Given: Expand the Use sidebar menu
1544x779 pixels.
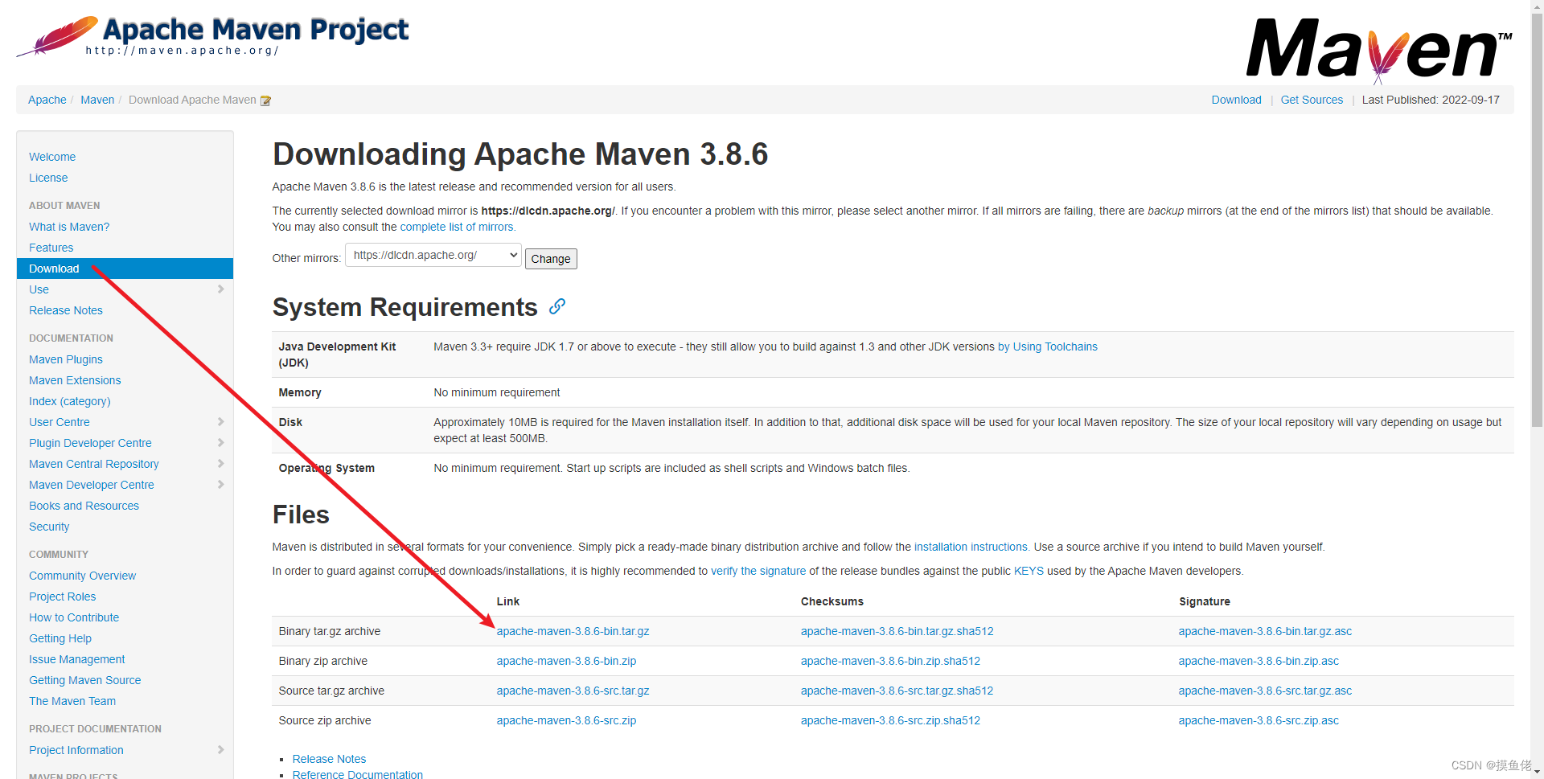Looking at the screenshot, I should (x=221, y=289).
